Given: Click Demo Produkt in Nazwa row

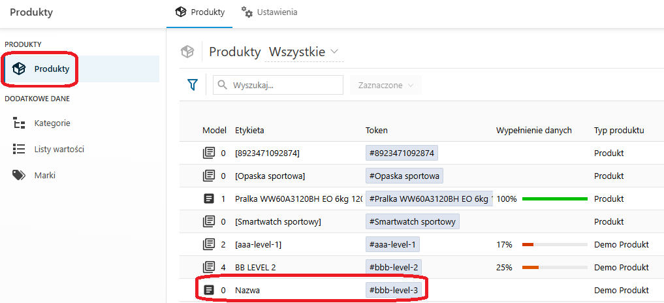Looking at the screenshot, I should [621, 291].
